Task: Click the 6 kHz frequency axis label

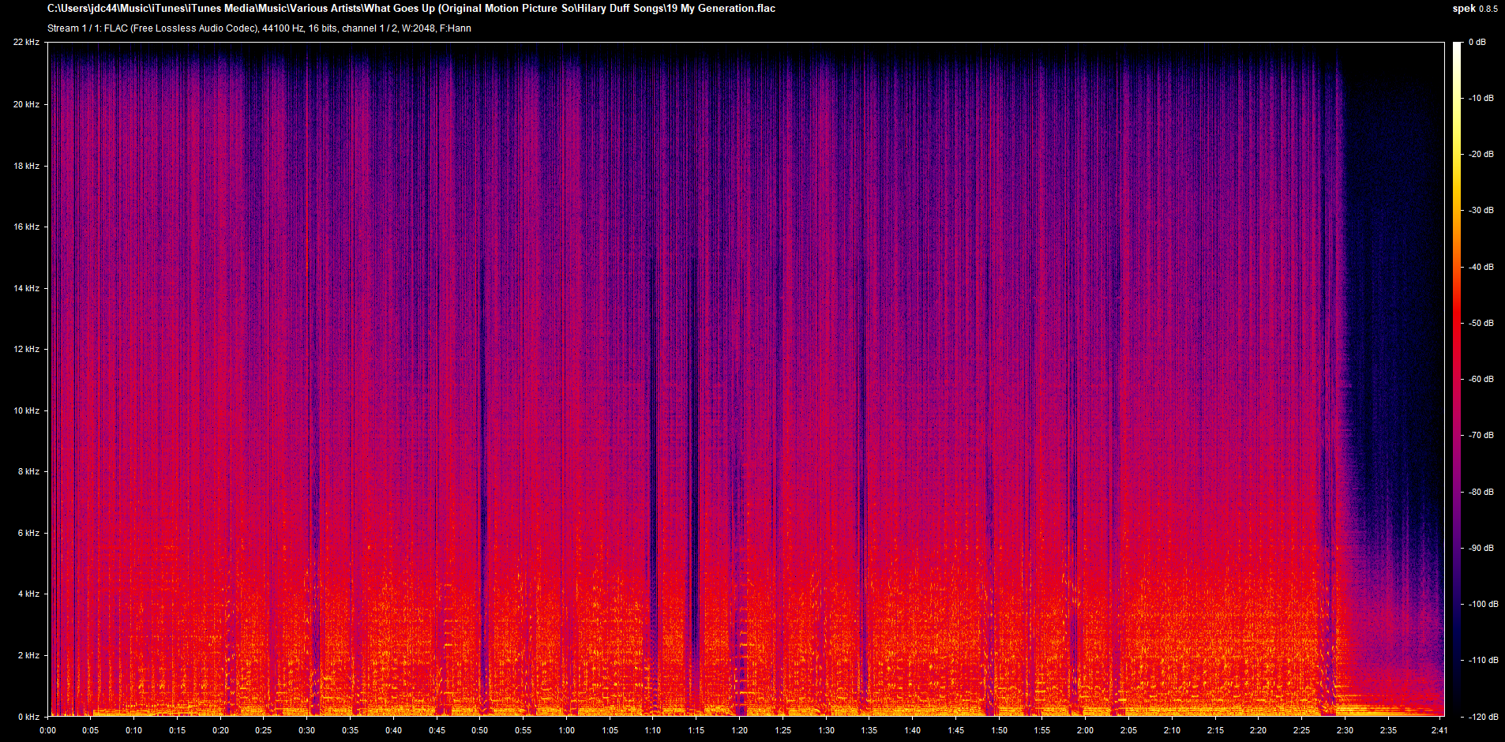Action: 28,533
